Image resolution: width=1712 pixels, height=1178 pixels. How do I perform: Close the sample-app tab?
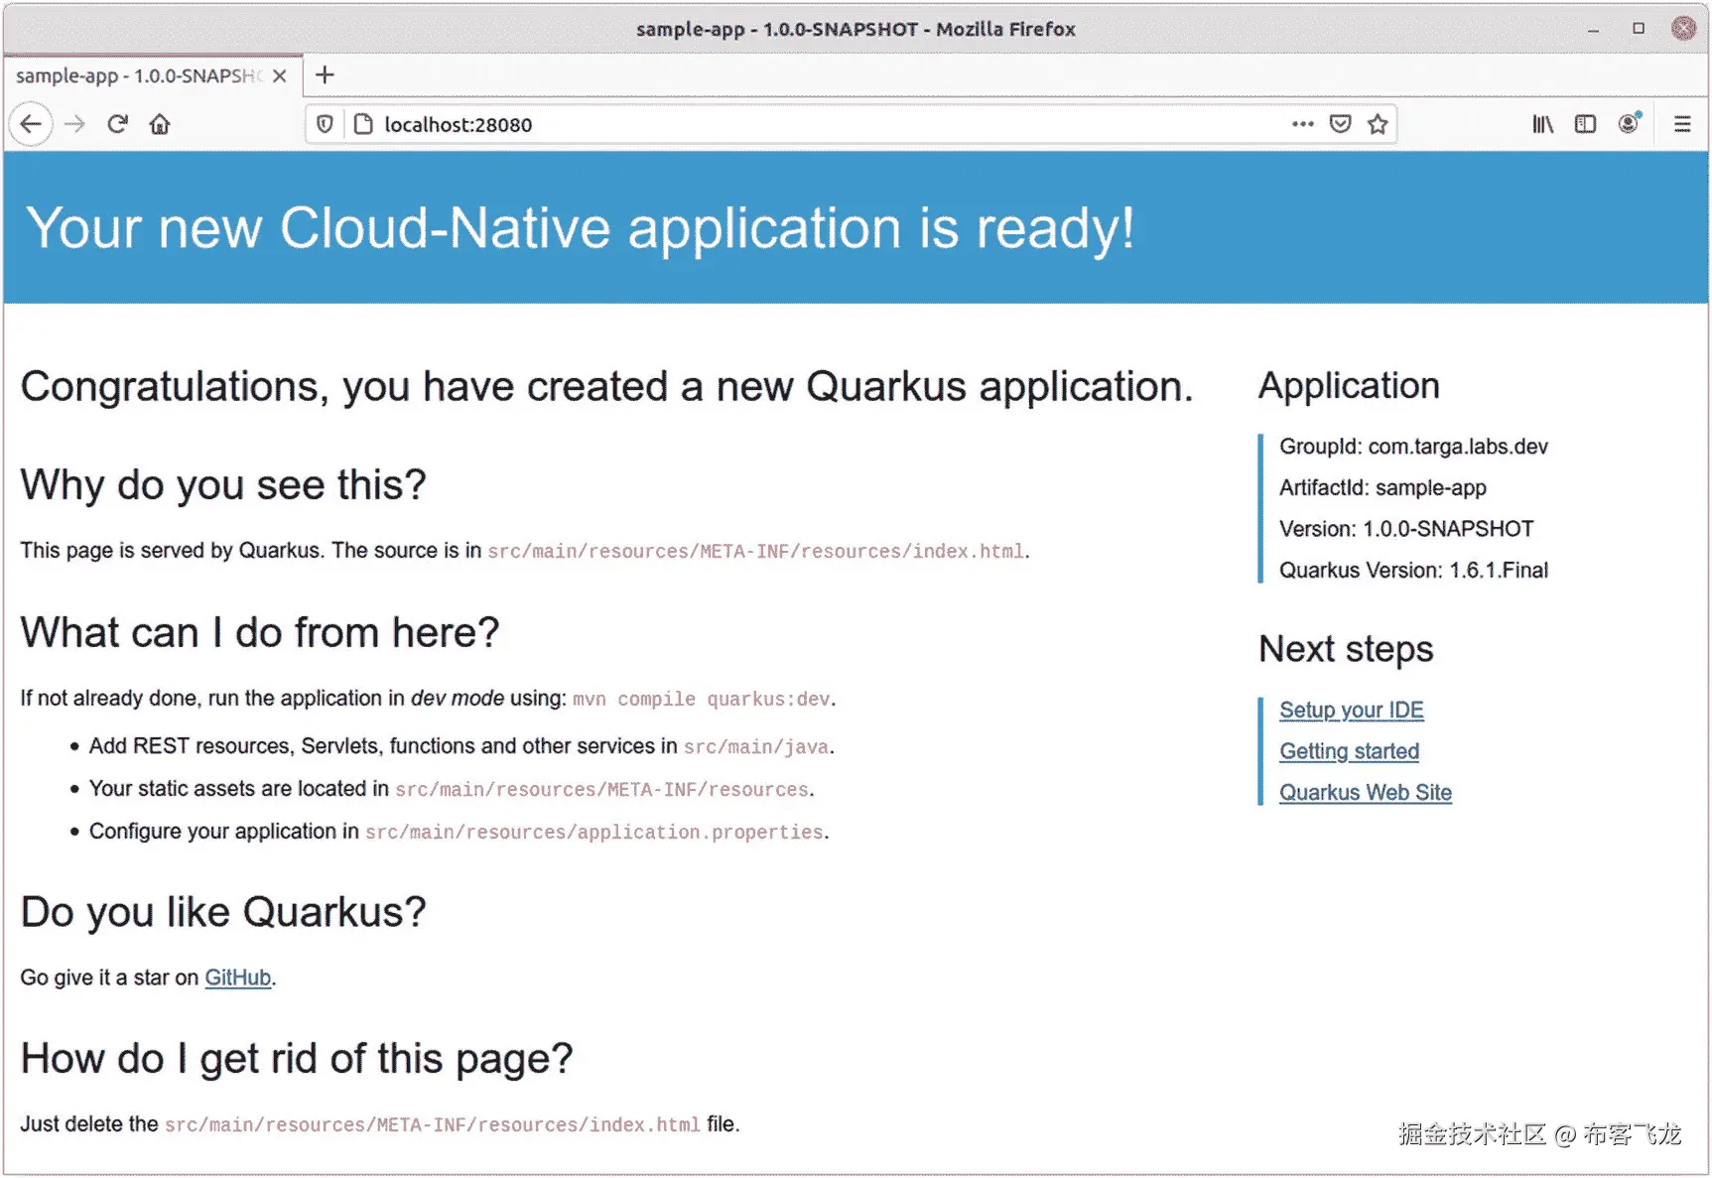280,75
